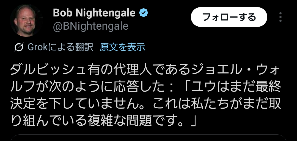Click the word ユウ in the quote

[x=204, y=88]
